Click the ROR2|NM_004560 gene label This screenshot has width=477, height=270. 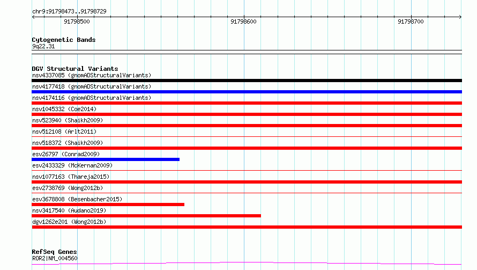(55, 258)
